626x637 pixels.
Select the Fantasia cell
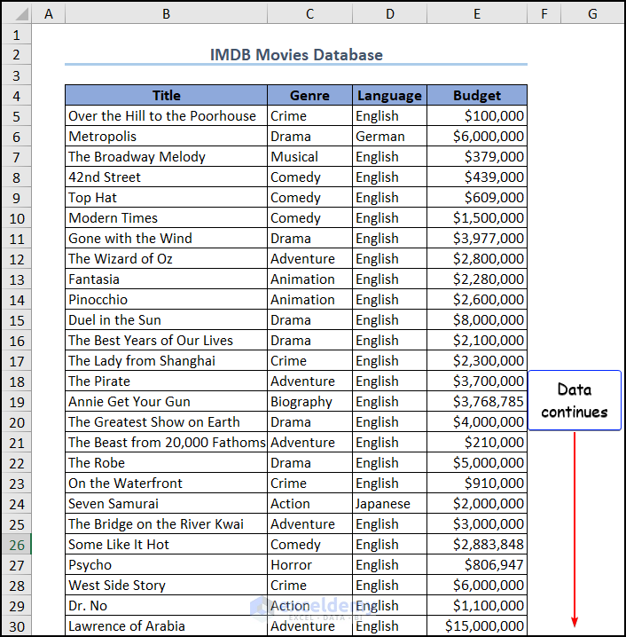click(166, 279)
